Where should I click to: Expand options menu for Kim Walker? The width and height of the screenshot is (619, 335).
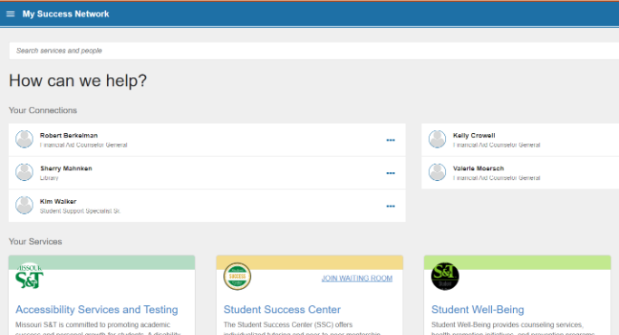click(x=391, y=206)
